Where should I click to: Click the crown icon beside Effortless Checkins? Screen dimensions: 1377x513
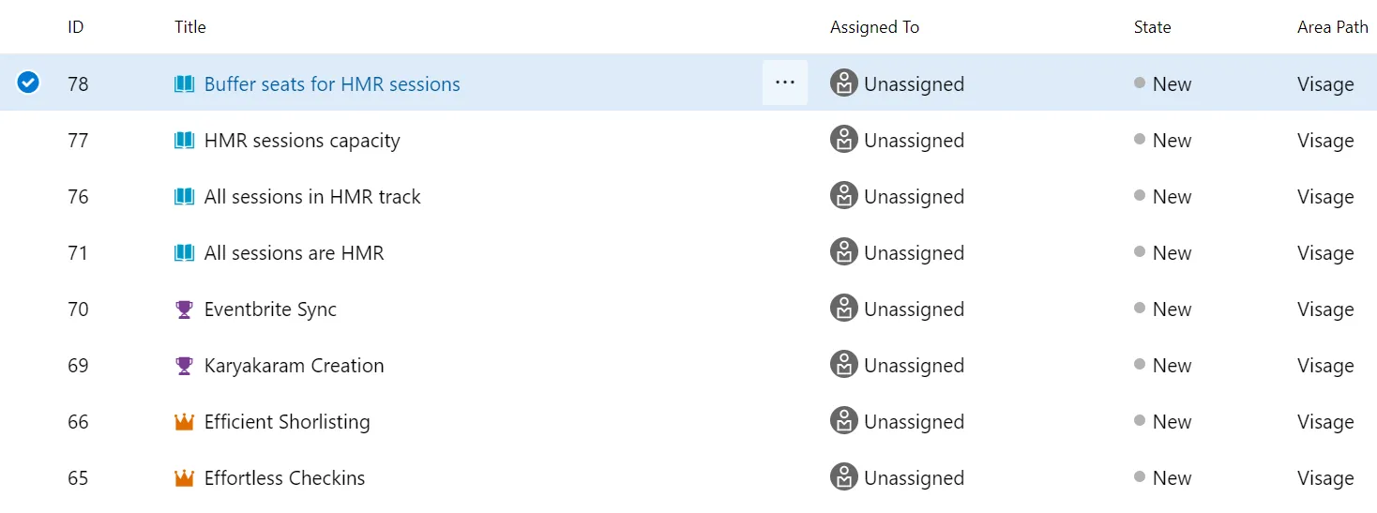tap(185, 478)
